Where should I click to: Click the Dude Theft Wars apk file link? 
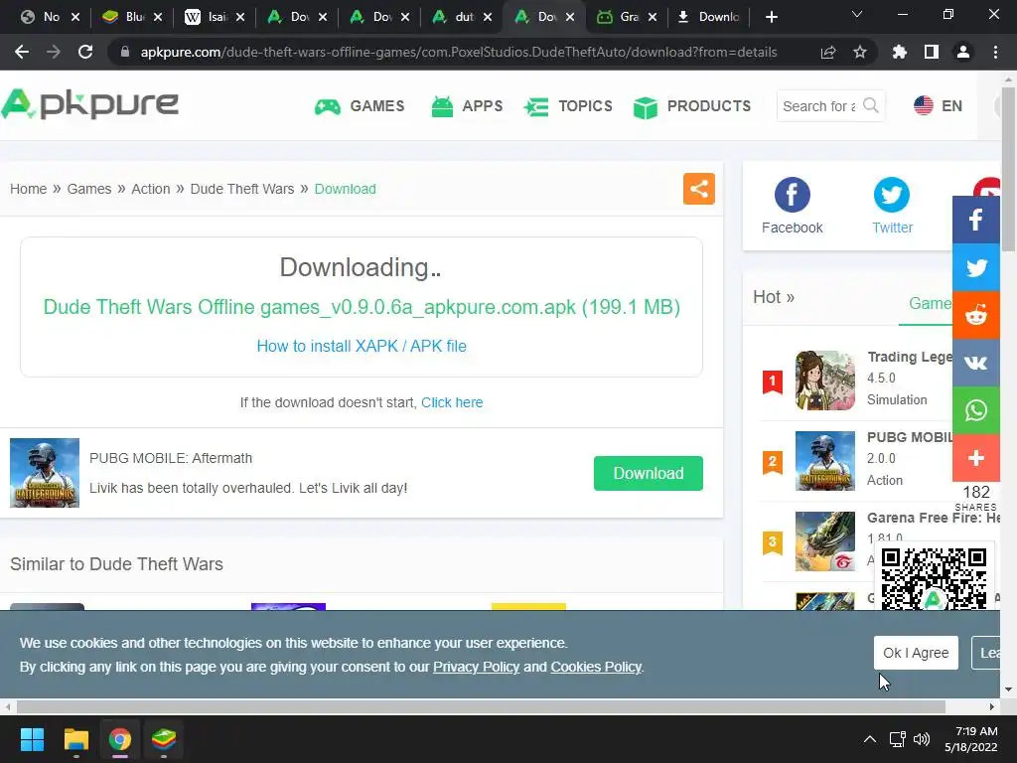(362, 307)
